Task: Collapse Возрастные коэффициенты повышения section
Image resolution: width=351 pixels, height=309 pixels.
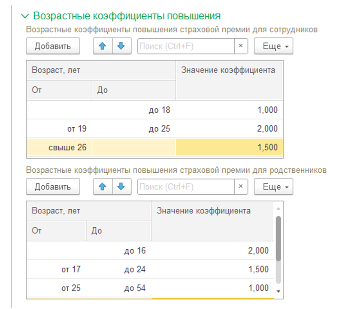Action: click(x=26, y=16)
